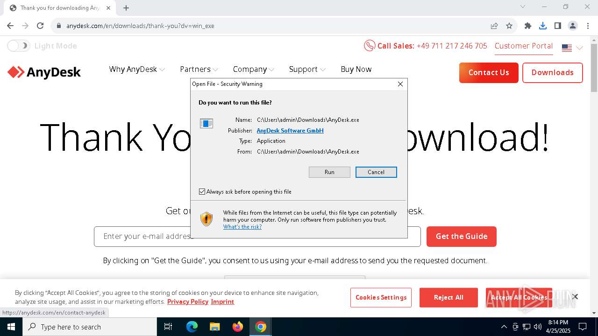Open the notification center icon
Screen dimensions: 598x336
coord(583,327)
